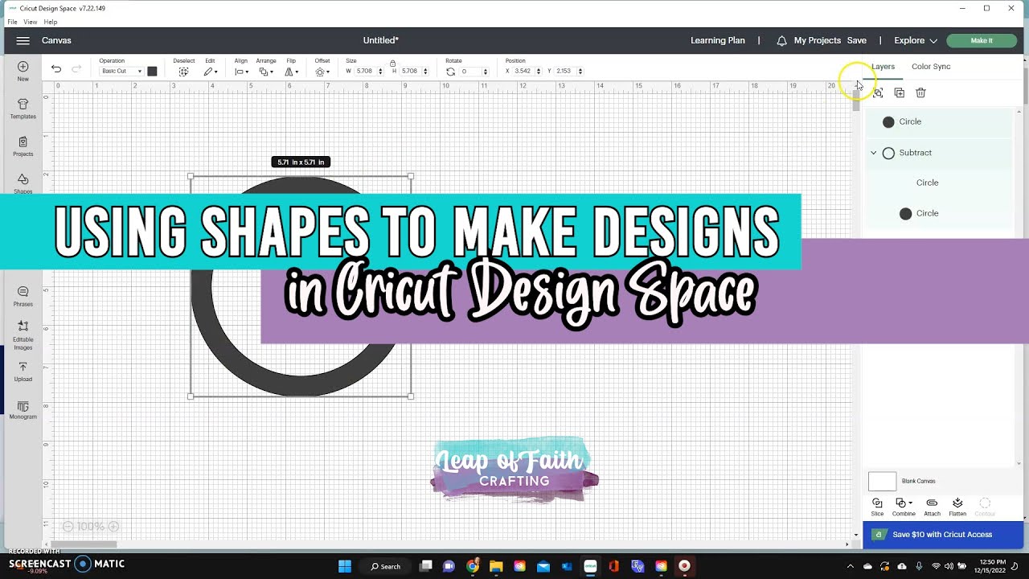The height and width of the screenshot is (579, 1029).
Task: Click the Delete trash icon
Action: pos(921,93)
